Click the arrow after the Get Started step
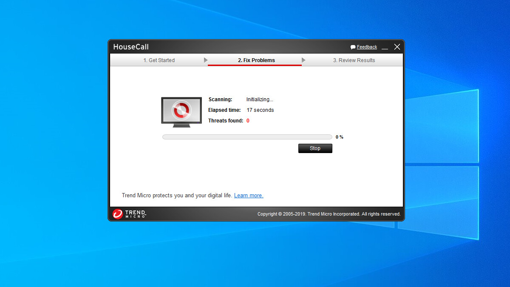The image size is (510, 287). (x=206, y=60)
